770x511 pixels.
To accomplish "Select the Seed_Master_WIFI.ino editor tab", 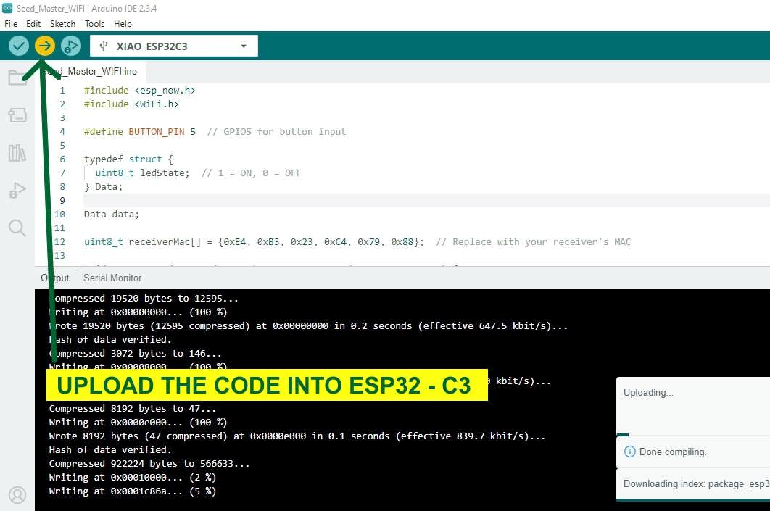I will [91, 71].
